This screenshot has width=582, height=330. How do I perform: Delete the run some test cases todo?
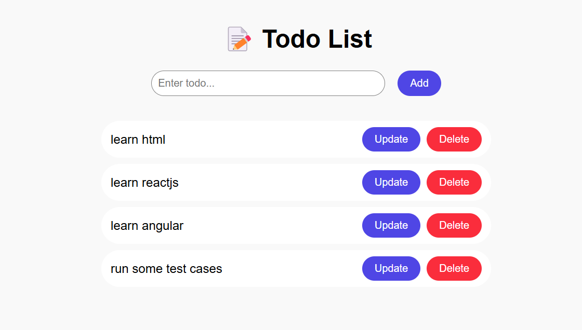[454, 268]
